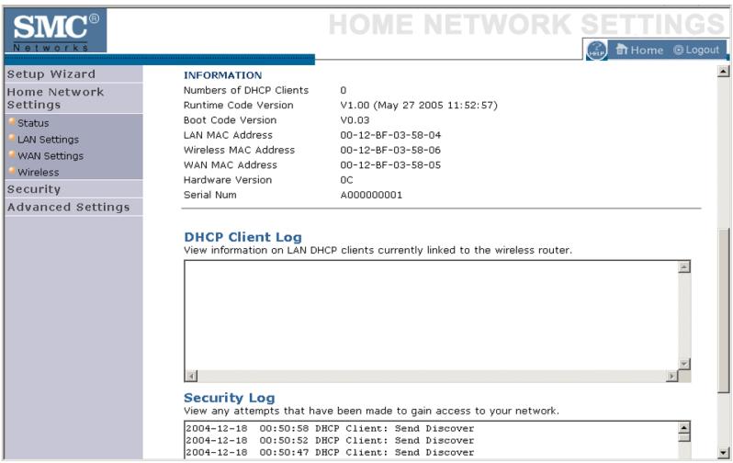
Task: Click DHCP Client Log scroll left arrow
Action: tap(191, 376)
